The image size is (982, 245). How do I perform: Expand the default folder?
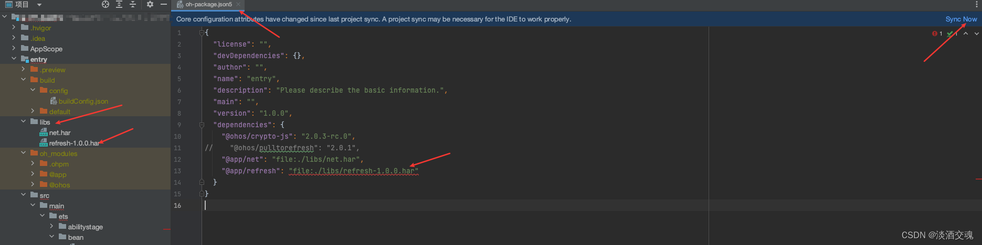pyautogui.click(x=33, y=111)
